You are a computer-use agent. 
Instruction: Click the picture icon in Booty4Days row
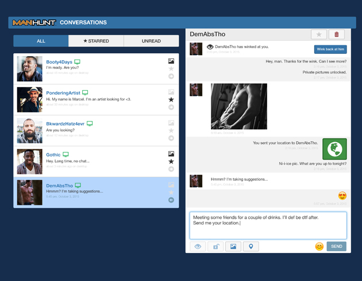171,61
